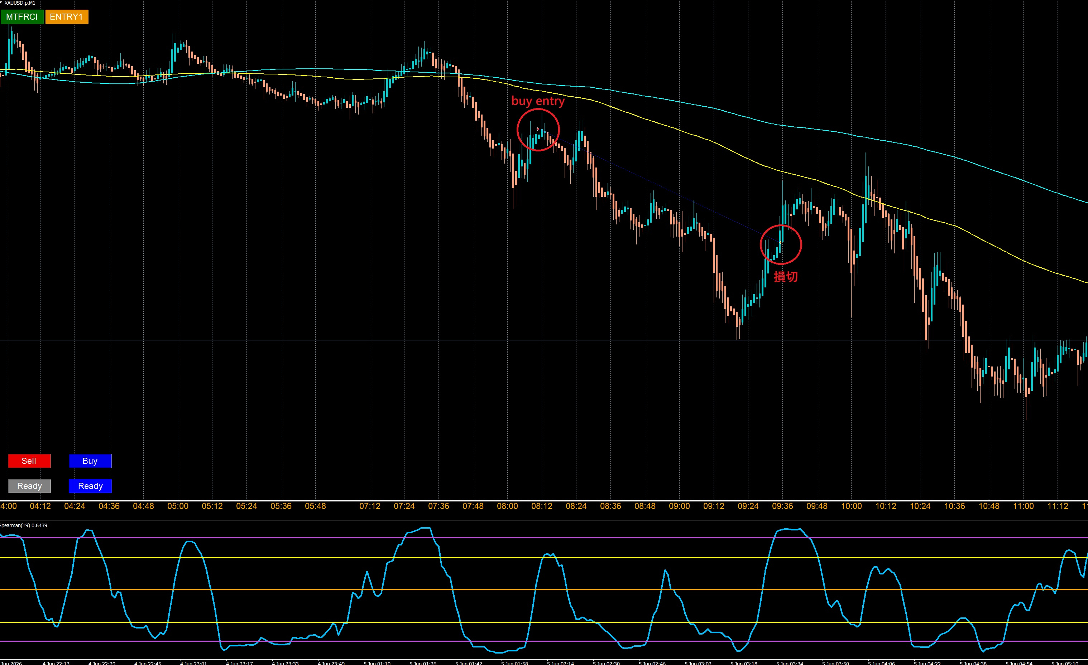Image resolution: width=1088 pixels, height=665 pixels.
Task: Click the 07:36 time axis label
Action: pos(438,506)
